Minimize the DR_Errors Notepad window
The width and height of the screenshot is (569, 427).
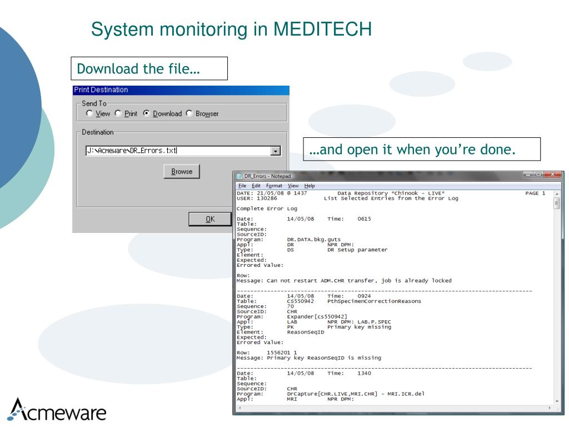[x=528, y=175]
